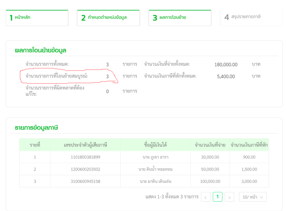Click the เลขประจำตัวผู้เสียภาษี column header
The image size is (286, 211).
click(x=85, y=145)
